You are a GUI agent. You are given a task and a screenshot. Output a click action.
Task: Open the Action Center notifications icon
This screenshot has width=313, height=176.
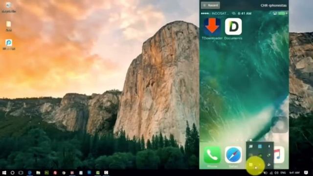[306, 173]
